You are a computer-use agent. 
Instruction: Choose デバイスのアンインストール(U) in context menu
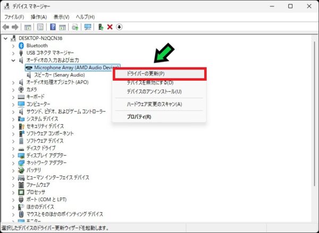pyautogui.click(x=159, y=92)
